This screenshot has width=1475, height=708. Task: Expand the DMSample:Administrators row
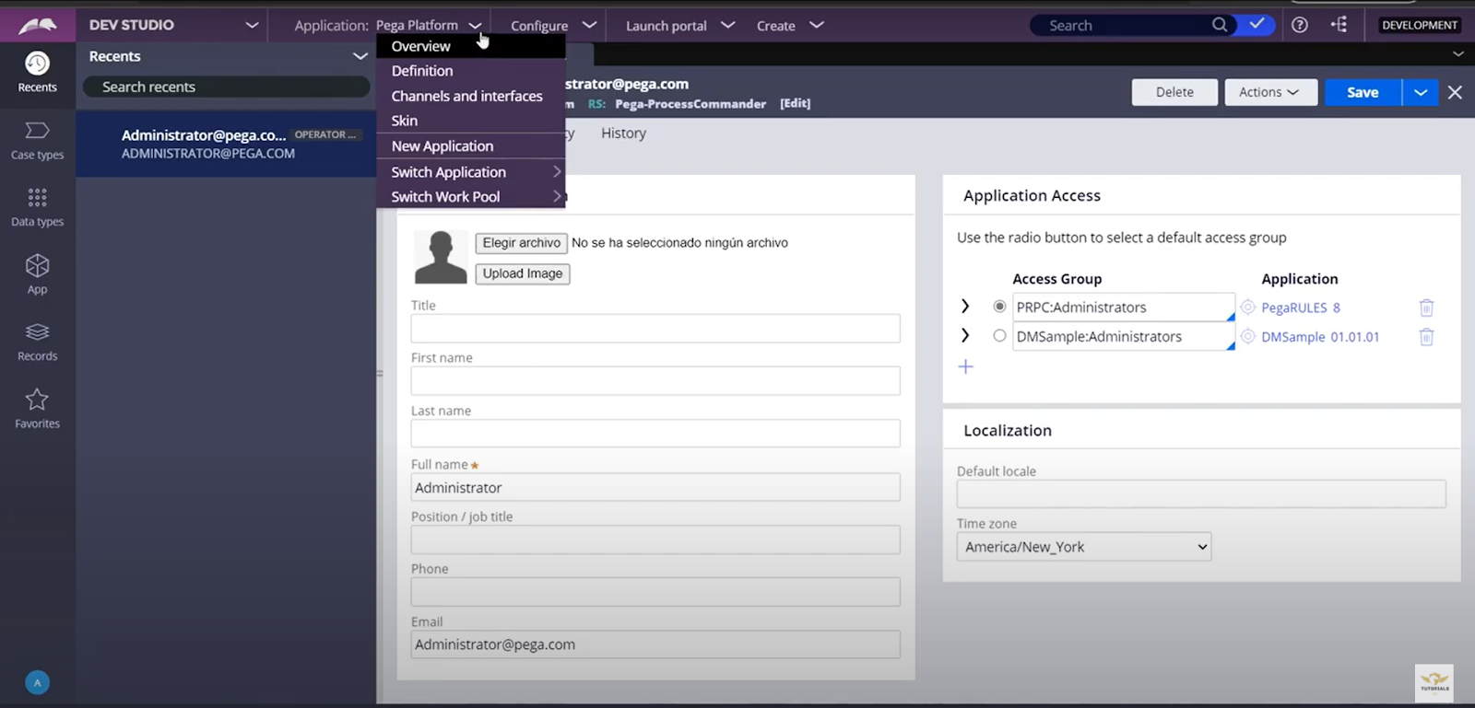(965, 336)
